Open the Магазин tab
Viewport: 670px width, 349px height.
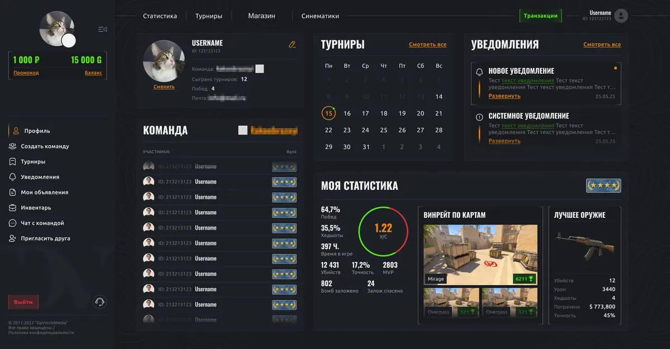(262, 16)
